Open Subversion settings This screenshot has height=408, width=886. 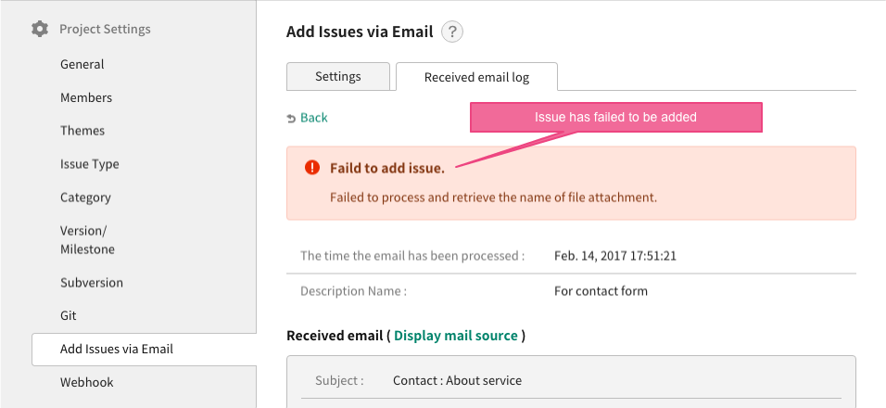92,283
